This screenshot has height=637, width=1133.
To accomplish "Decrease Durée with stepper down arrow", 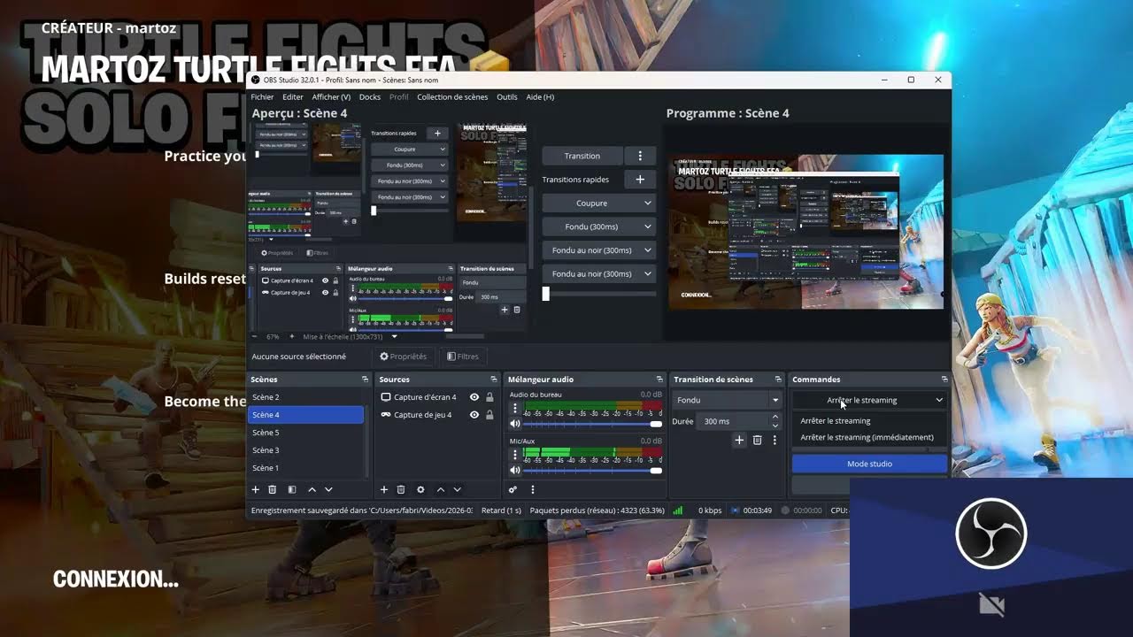I will (x=775, y=426).
